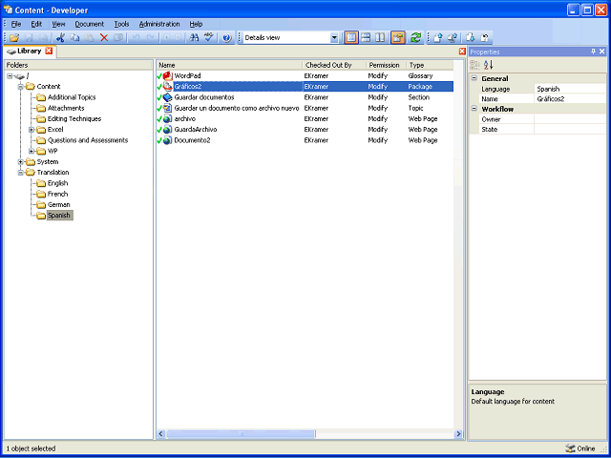Collapse the General properties category

pos(474,78)
